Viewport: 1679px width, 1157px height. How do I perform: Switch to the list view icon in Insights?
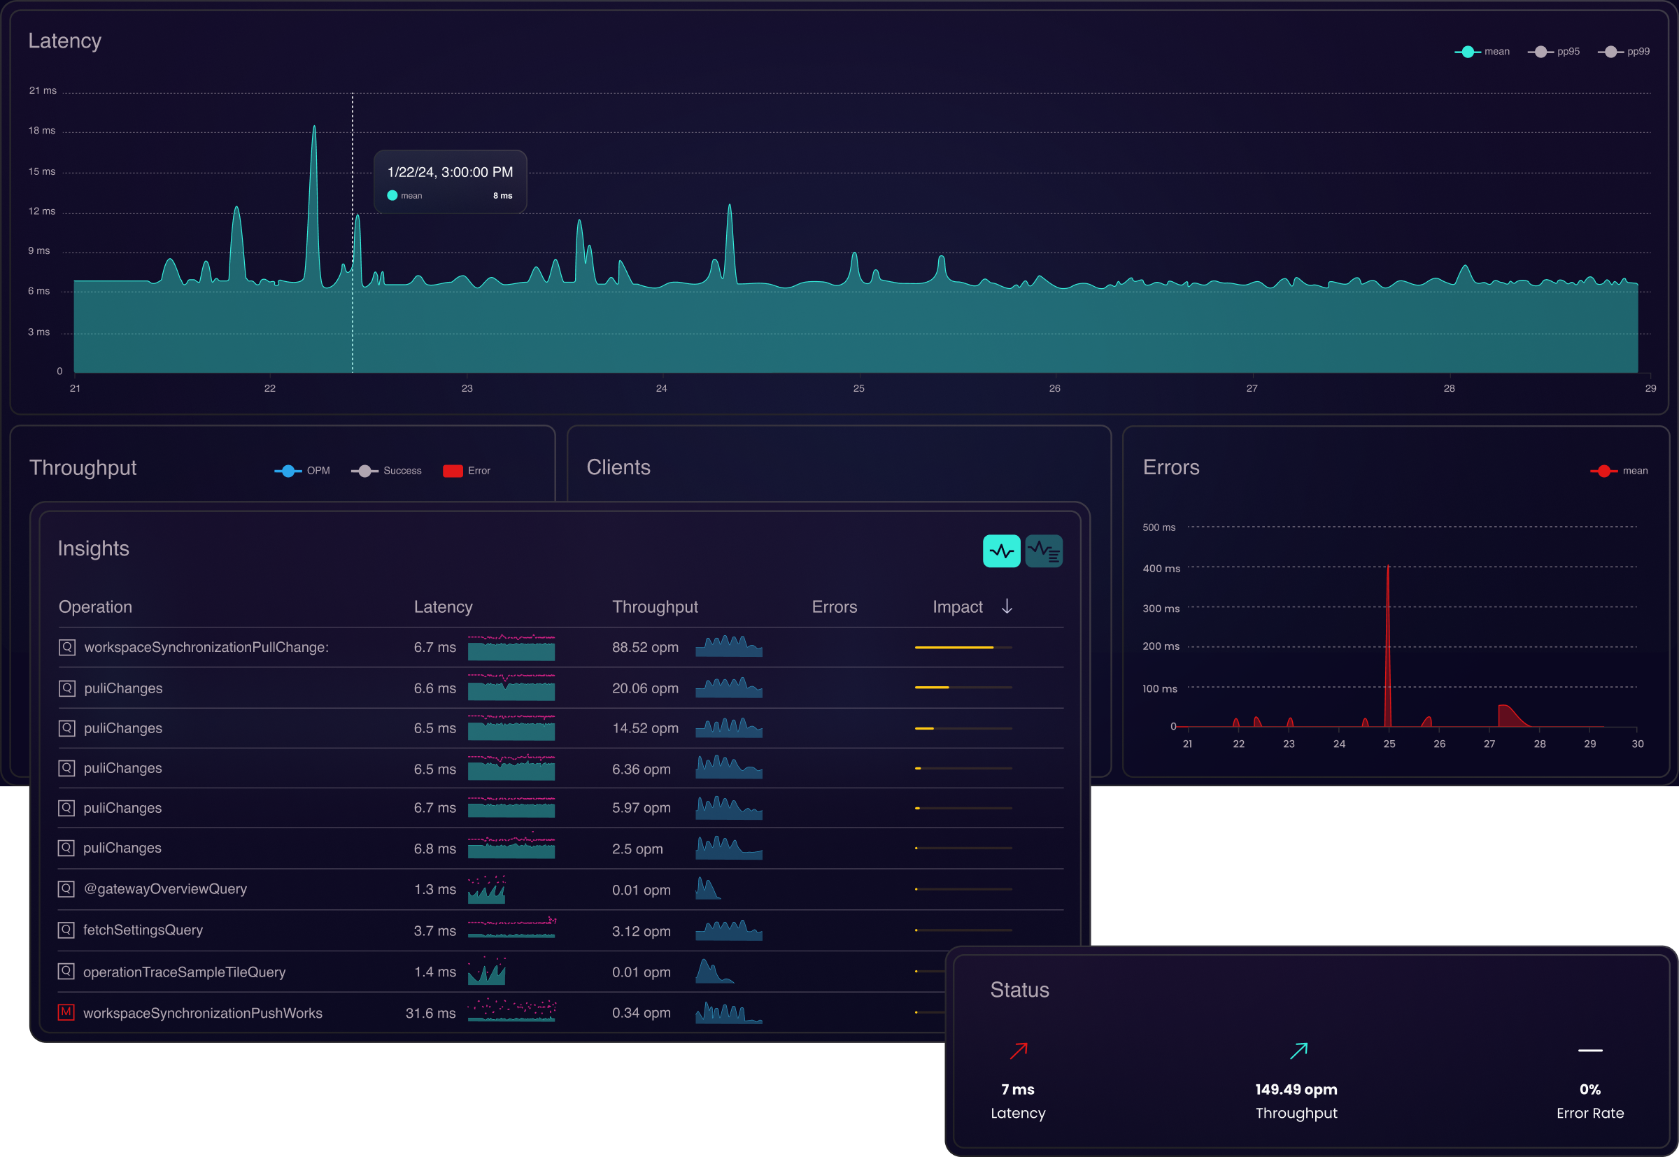[1044, 551]
